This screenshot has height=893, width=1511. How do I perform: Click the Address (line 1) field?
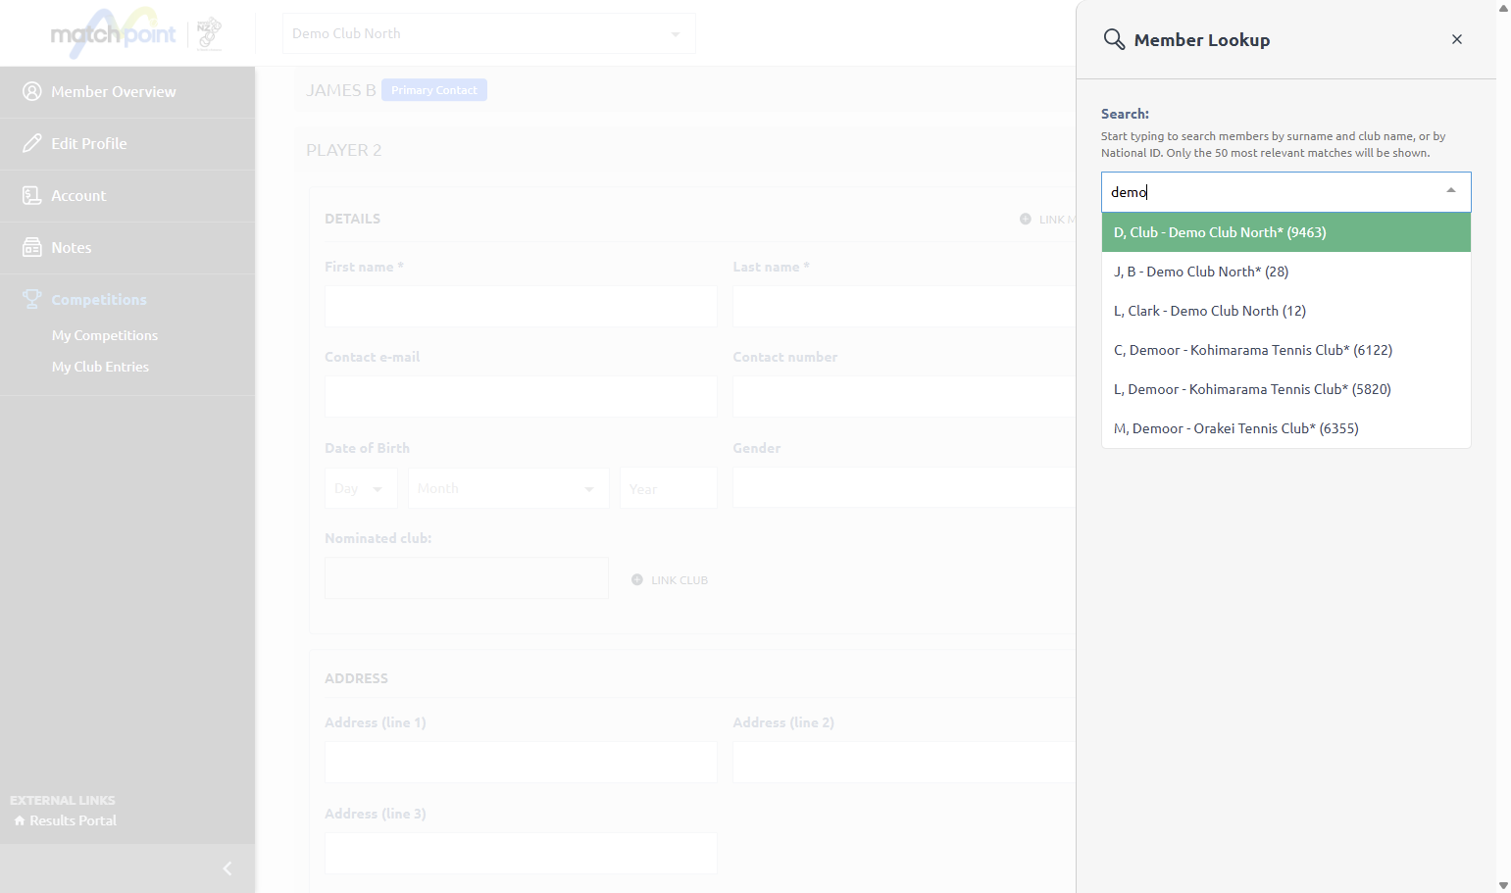pos(521,762)
